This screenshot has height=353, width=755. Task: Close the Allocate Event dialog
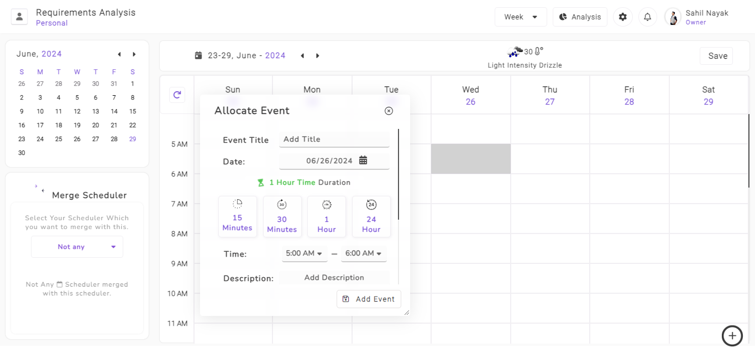pos(389,111)
